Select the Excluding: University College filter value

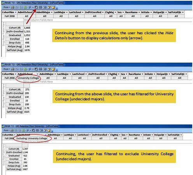[32, 138]
